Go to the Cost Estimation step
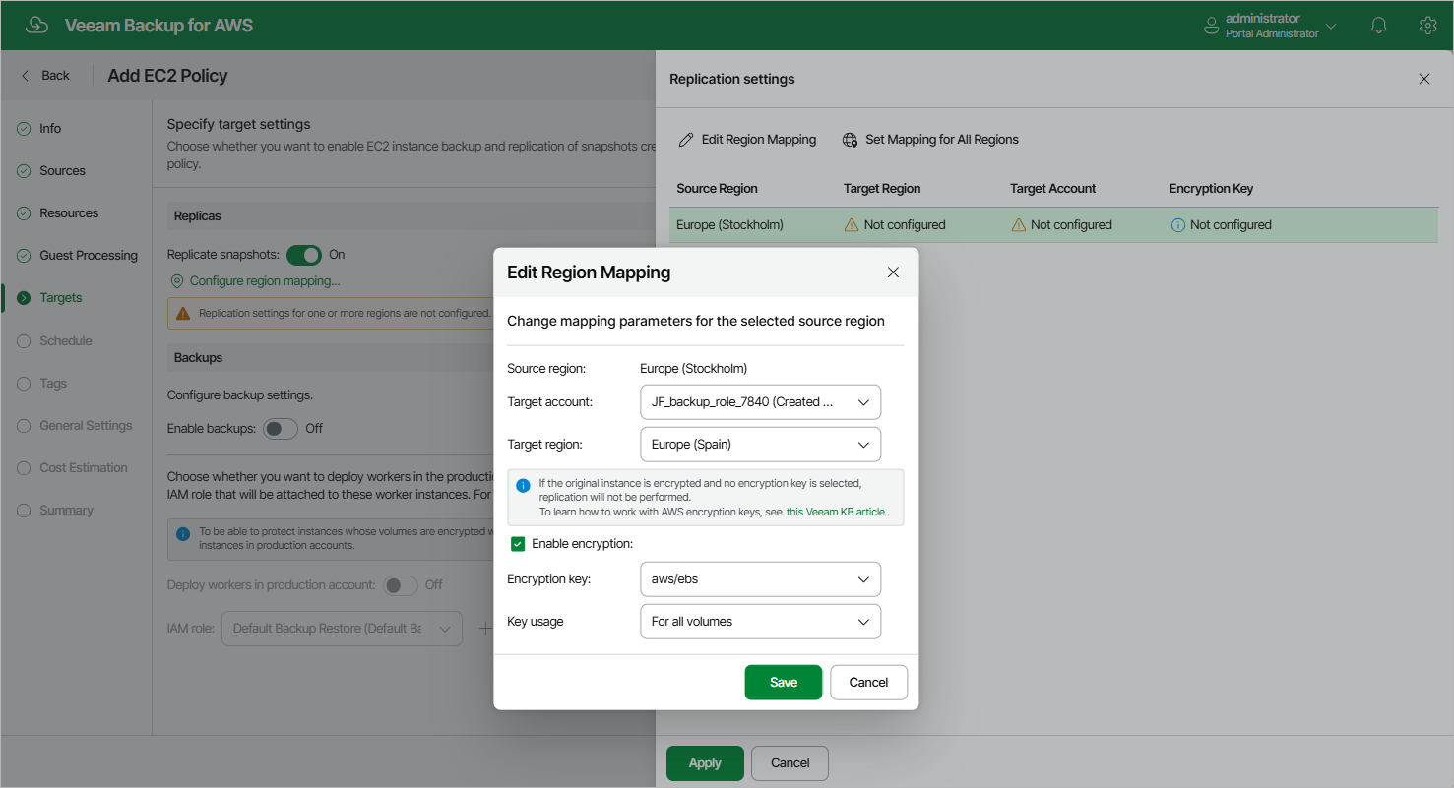 point(84,468)
